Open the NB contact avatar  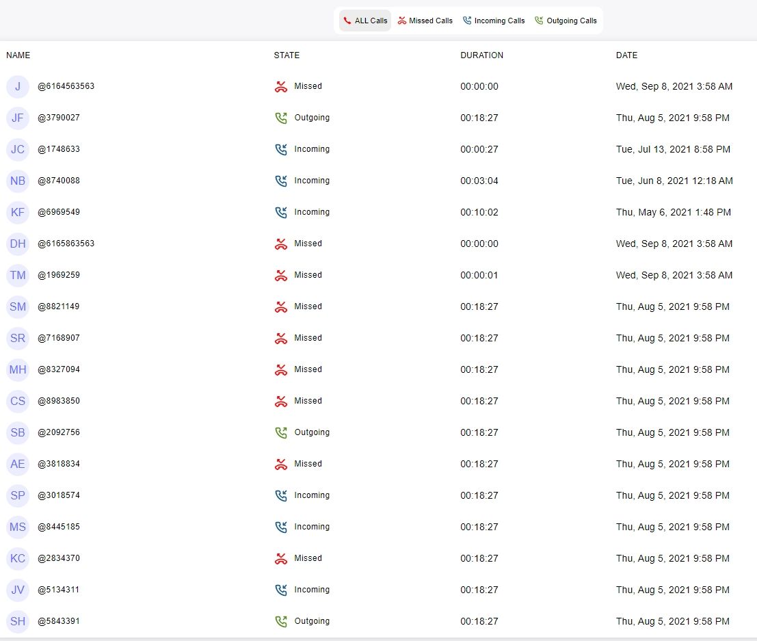point(18,181)
